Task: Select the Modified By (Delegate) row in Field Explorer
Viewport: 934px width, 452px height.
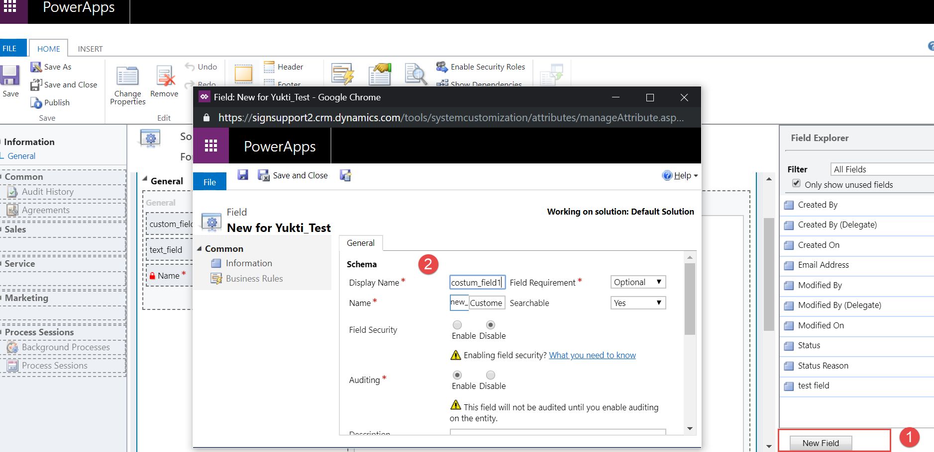Action: coord(856,305)
